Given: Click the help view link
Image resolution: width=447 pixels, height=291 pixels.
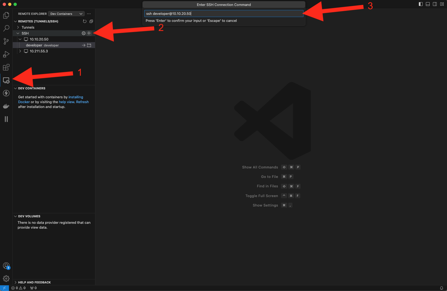Looking at the screenshot, I should pyautogui.click(x=66, y=102).
